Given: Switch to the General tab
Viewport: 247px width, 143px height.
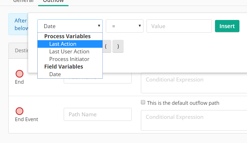Looking at the screenshot, I should (x=23, y=1).
